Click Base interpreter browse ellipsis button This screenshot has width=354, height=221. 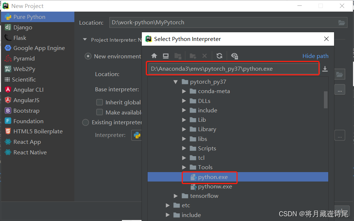340,89
